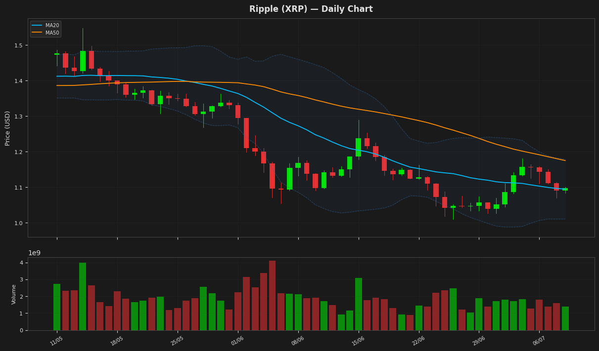Viewport: 599px width, 351px height.
Task: Select the MA20 legend entry
Action: click(x=46, y=25)
